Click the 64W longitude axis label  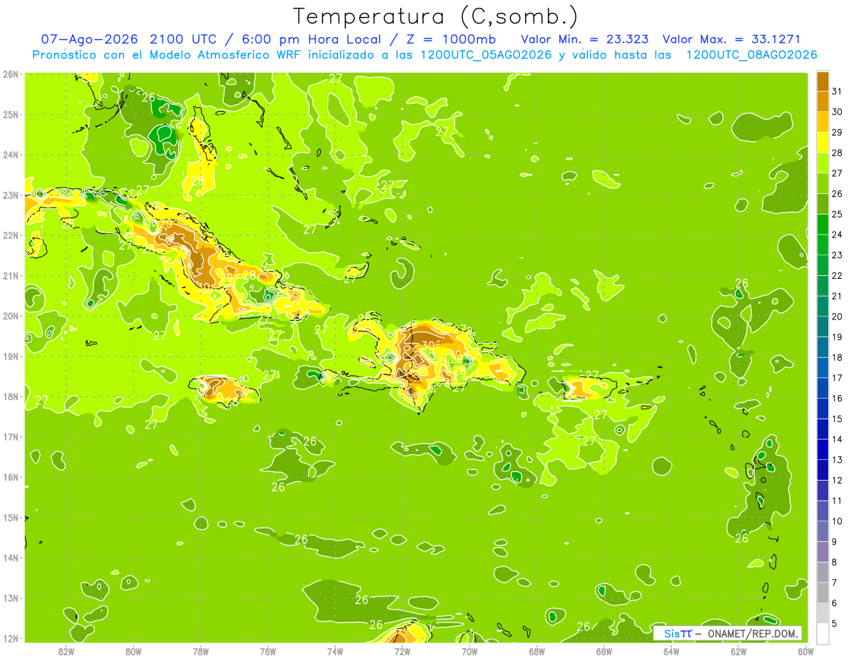(671, 651)
